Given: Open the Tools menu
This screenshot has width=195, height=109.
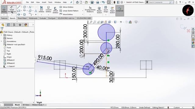Looking at the screenshot, I should (x=50, y=2).
